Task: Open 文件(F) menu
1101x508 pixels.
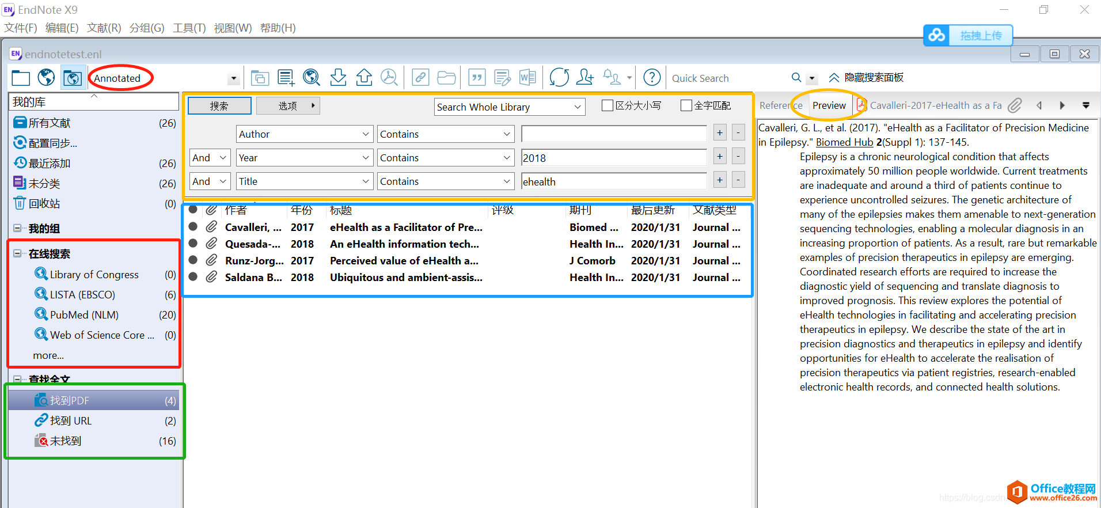Action: click(21, 28)
